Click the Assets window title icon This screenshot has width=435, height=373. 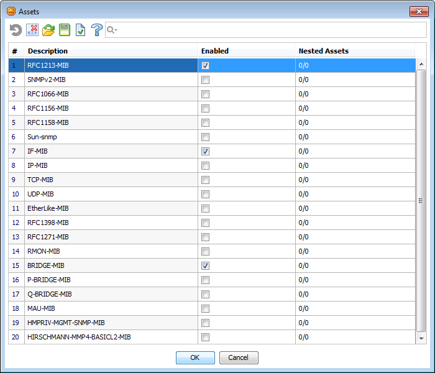11,11
